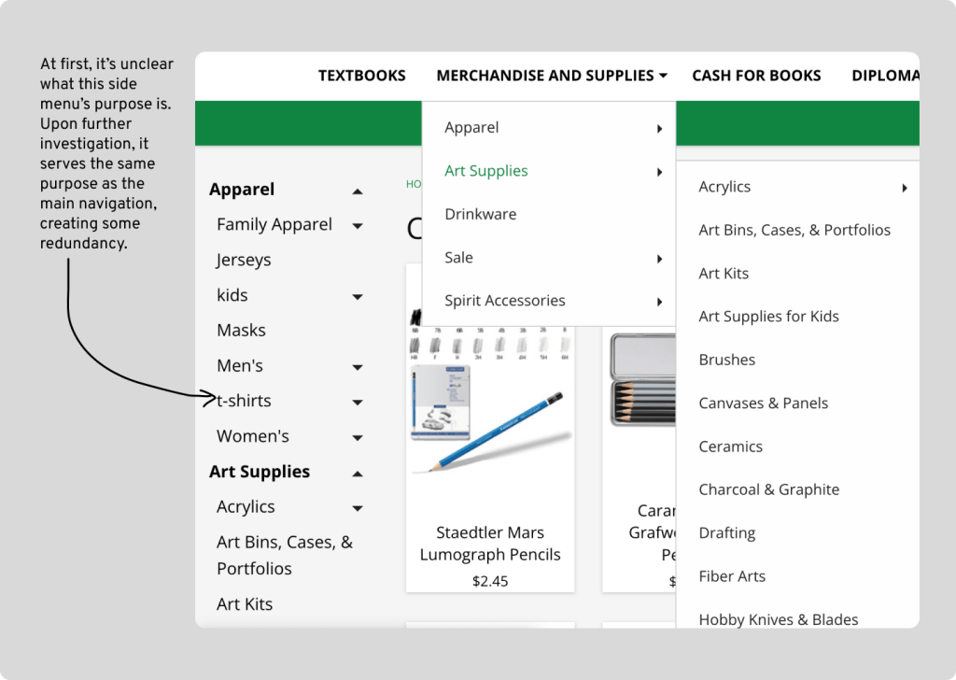The width and height of the screenshot is (956, 680).
Task: Click Brushes in Art Supplies submenu
Action: pyautogui.click(x=726, y=361)
